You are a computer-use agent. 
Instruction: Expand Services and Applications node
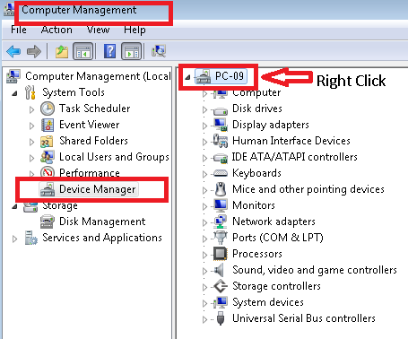(x=14, y=239)
